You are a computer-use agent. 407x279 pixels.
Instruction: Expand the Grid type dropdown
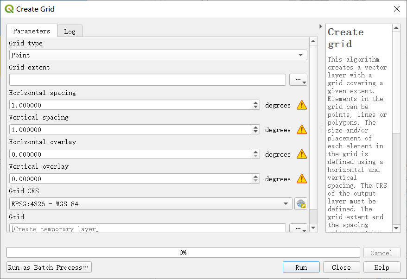[158, 55]
